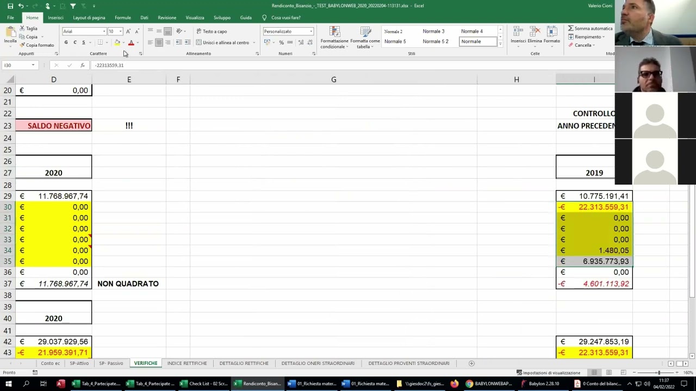Switch to INDICE RETTIFICHE sheet tab

187,363
